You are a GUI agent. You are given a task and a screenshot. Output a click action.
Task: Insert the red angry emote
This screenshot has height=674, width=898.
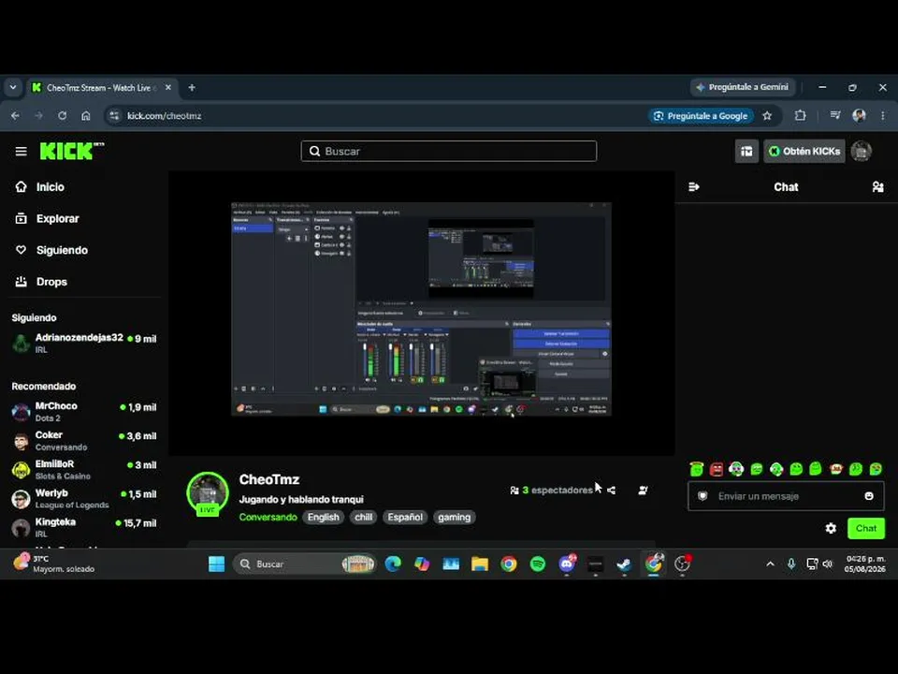point(716,469)
